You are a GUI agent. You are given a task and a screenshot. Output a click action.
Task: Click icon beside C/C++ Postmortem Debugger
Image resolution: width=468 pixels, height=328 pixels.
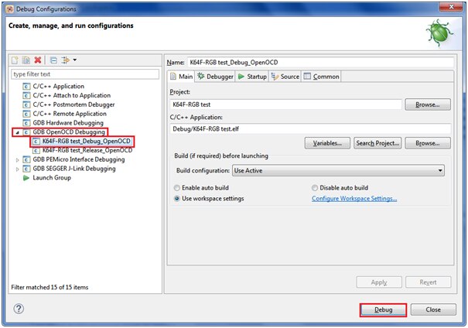point(26,104)
